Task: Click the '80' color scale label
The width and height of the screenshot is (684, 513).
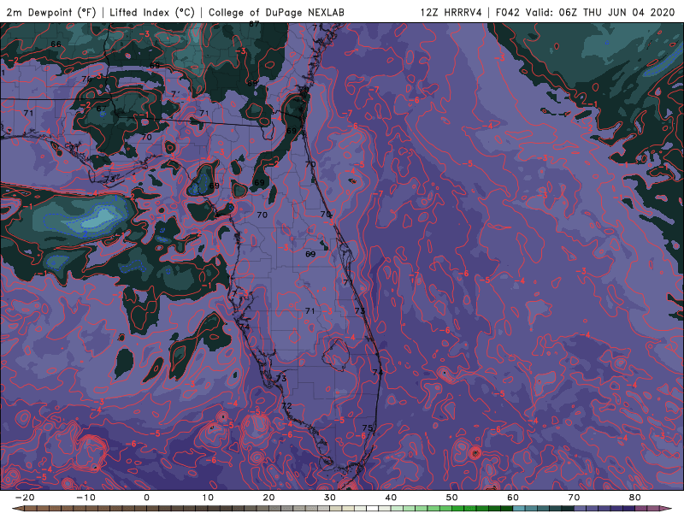Action: click(x=635, y=498)
